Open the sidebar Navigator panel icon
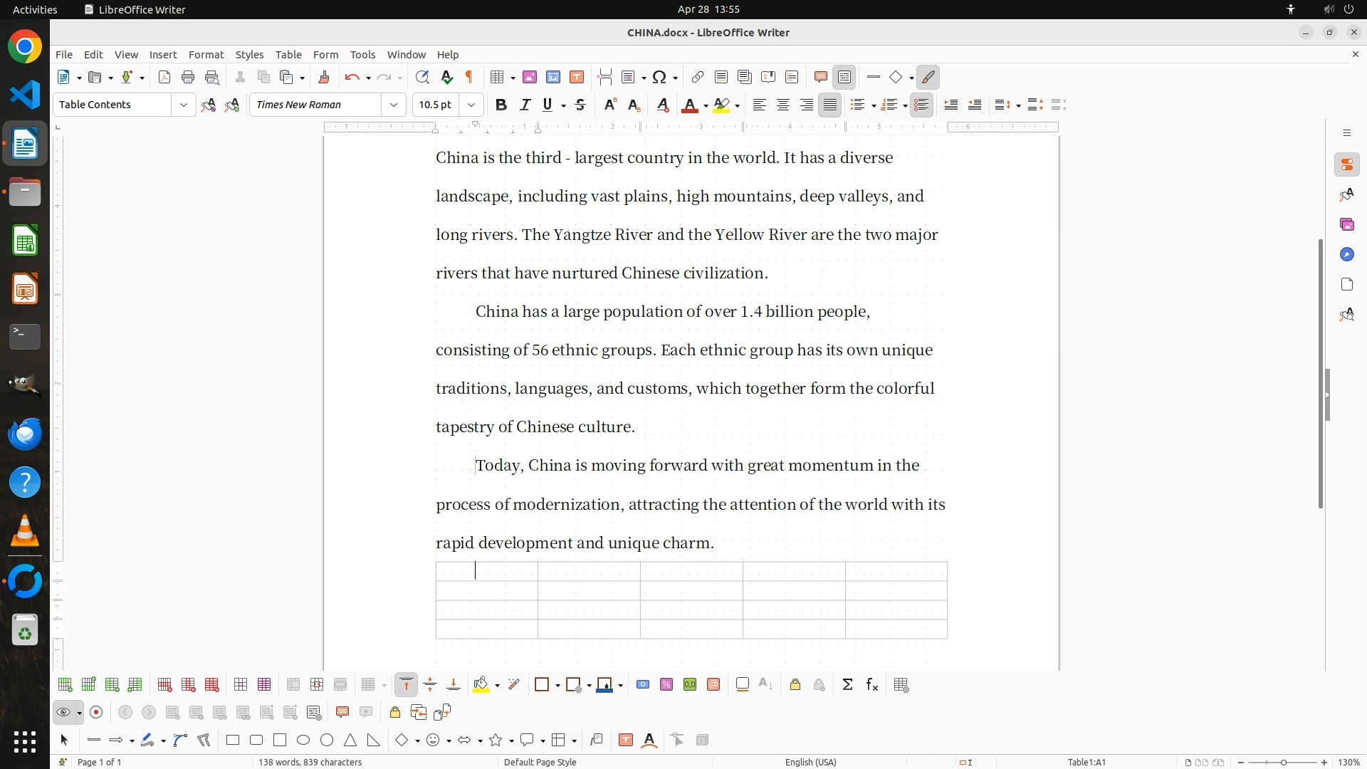The width and height of the screenshot is (1367, 769). pyautogui.click(x=1346, y=254)
